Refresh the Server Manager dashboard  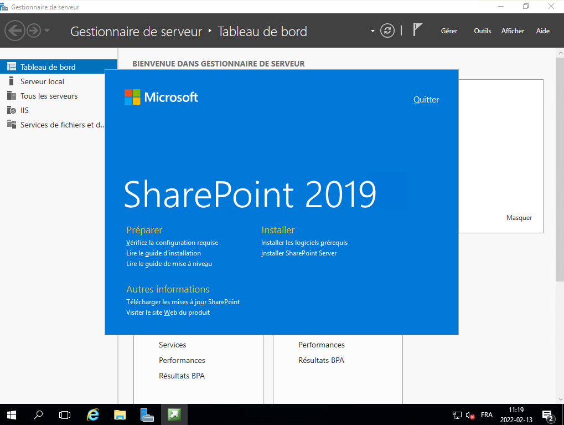coord(387,30)
